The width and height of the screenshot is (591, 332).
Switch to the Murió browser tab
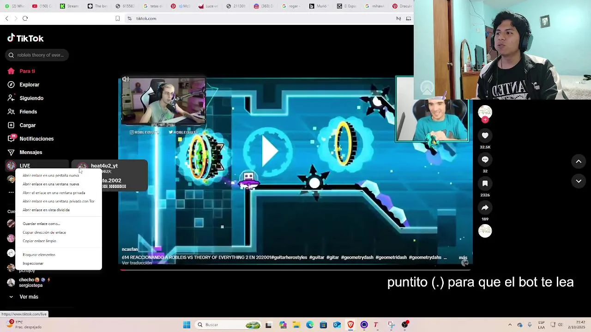[x=318, y=6]
